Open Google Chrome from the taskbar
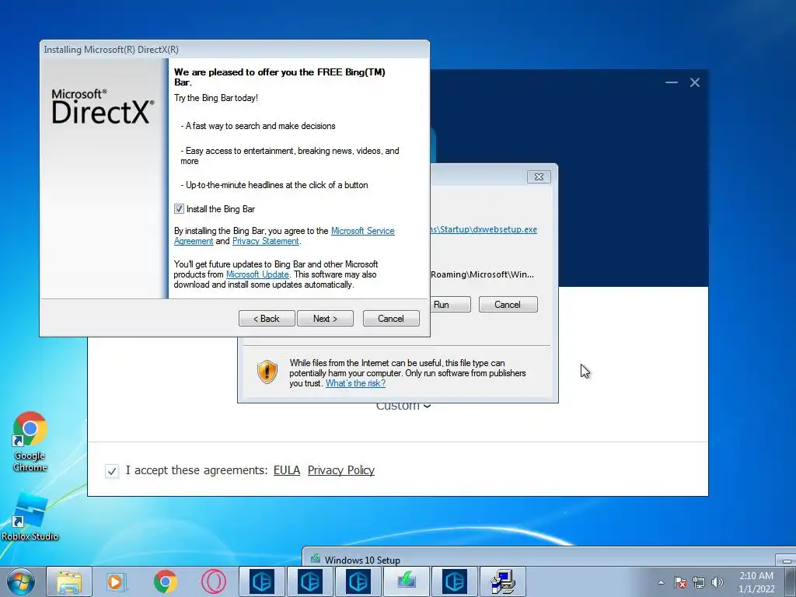The width and height of the screenshot is (796, 597). point(165,581)
